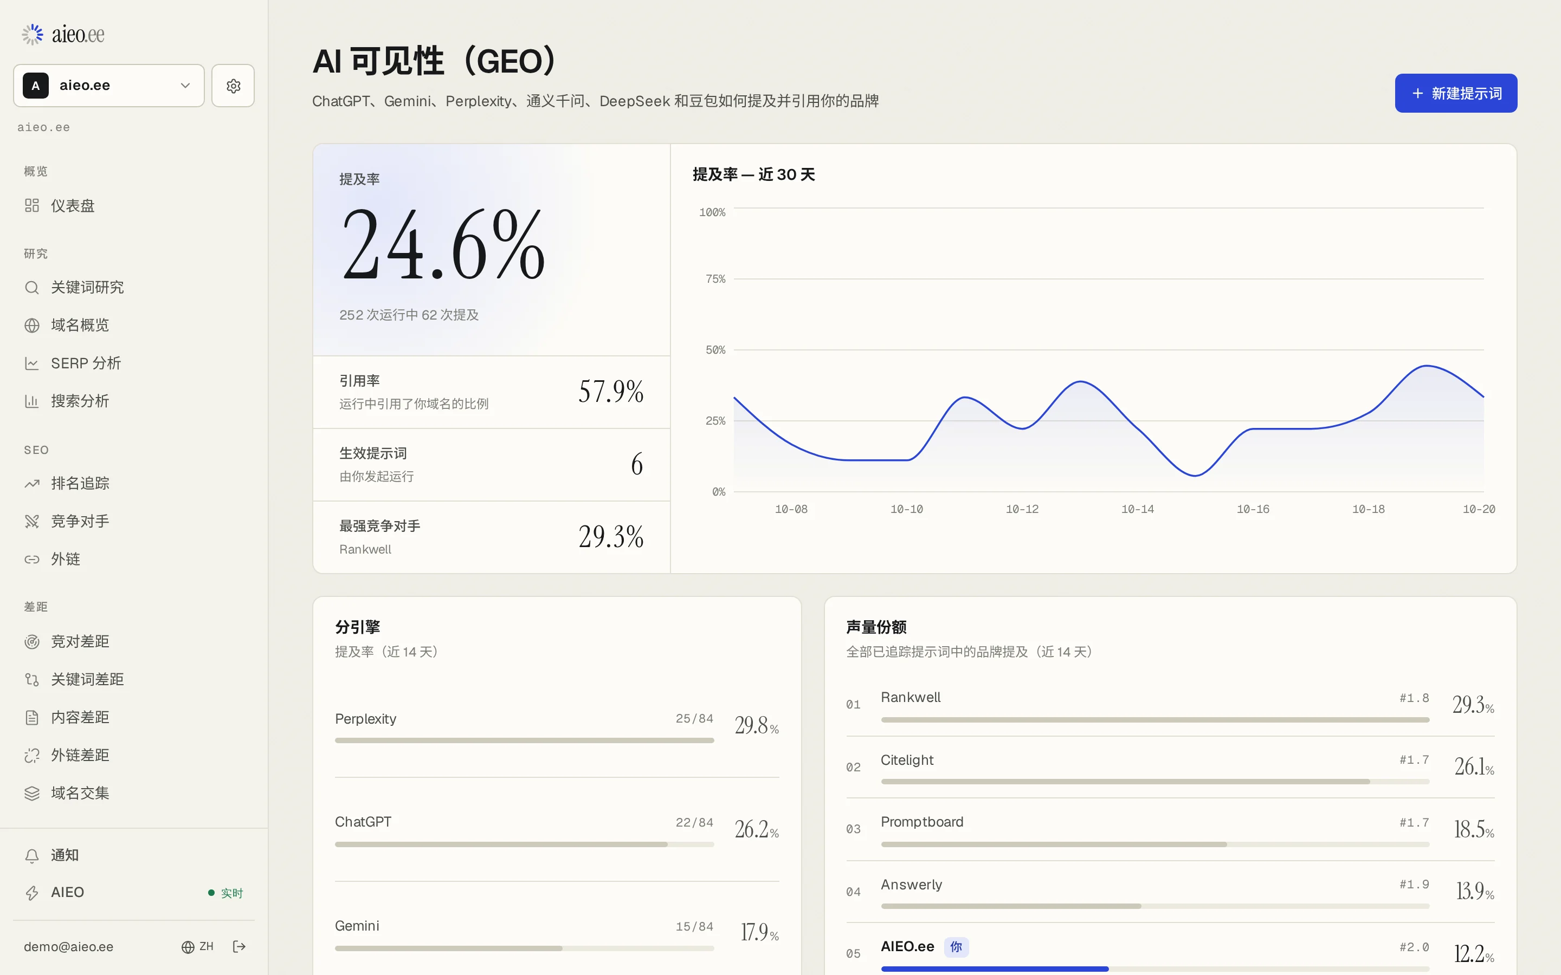The image size is (1561, 975).
Task: Click the magnifier icon beside 关键词研究
Action: pyautogui.click(x=31, y=287)
